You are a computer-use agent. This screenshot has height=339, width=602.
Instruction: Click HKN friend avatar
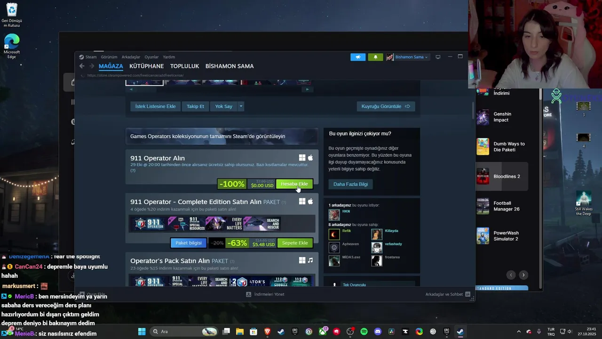(x=334, y=215)
